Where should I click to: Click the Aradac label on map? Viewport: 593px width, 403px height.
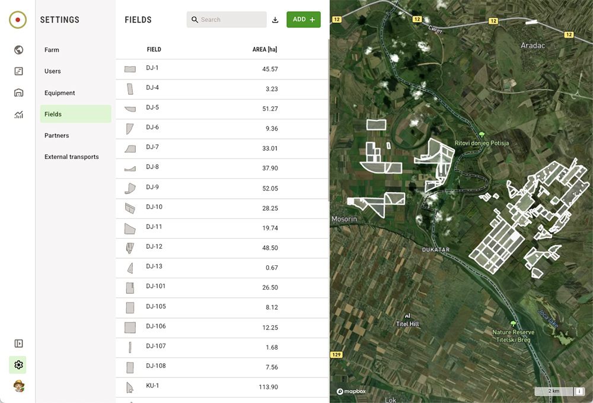click(x=533, y=46)
